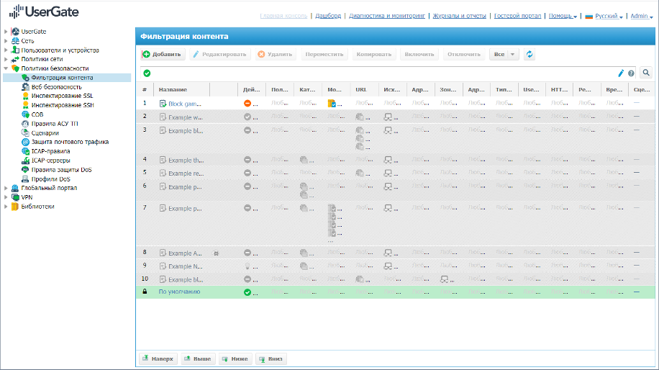Click the block action icon in rule 1
The width and height of the screenshot is (659, 370).
coord(247,104)
